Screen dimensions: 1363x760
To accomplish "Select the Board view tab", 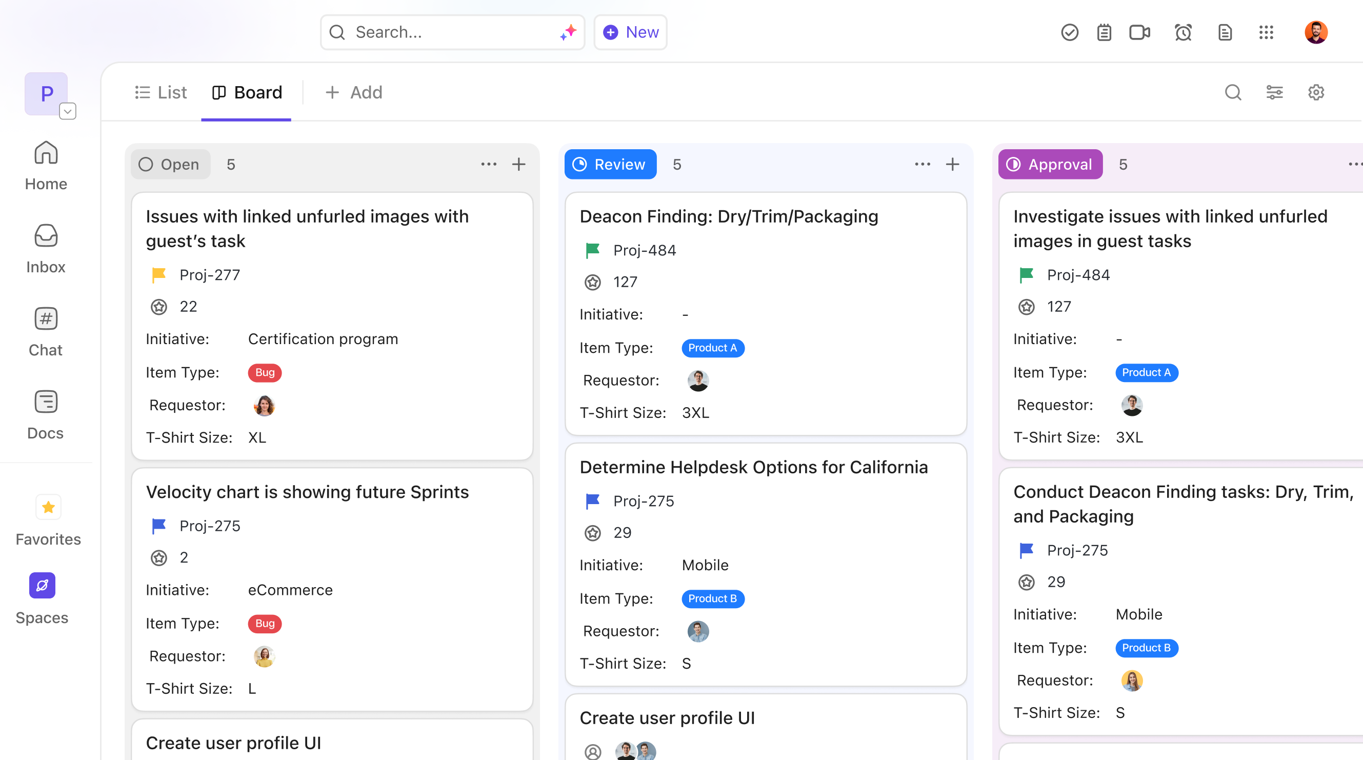I will tap(247, 93).
